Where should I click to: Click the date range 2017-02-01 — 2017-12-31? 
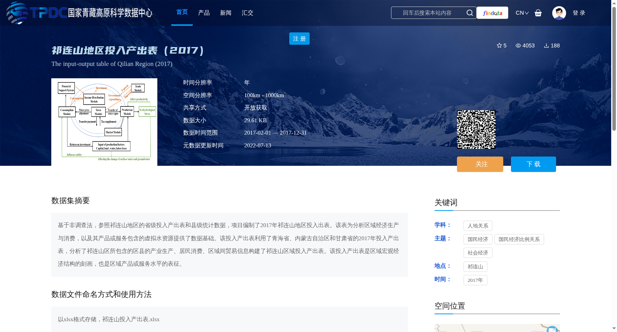click(275, 133)
